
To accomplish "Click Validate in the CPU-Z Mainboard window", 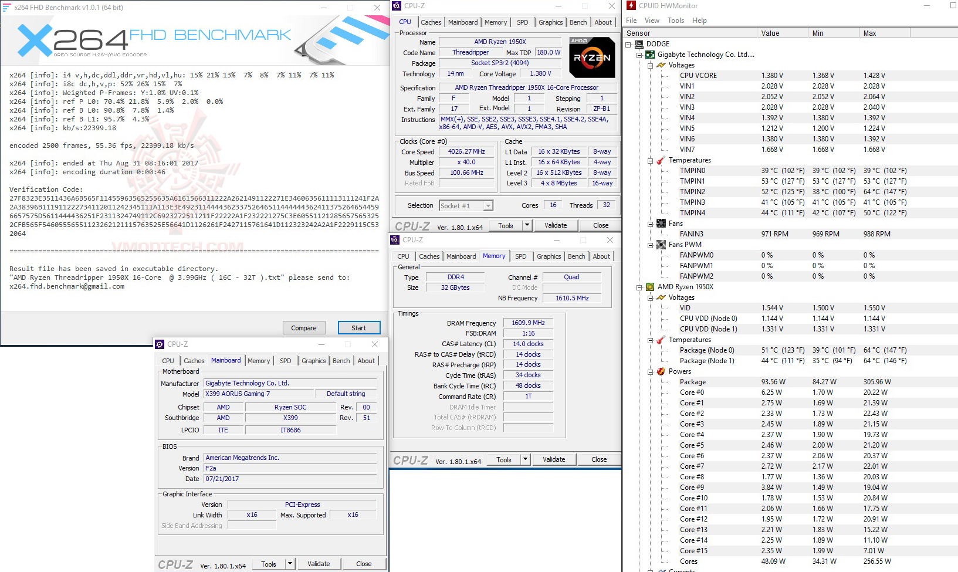I will [x=319, y=563].
